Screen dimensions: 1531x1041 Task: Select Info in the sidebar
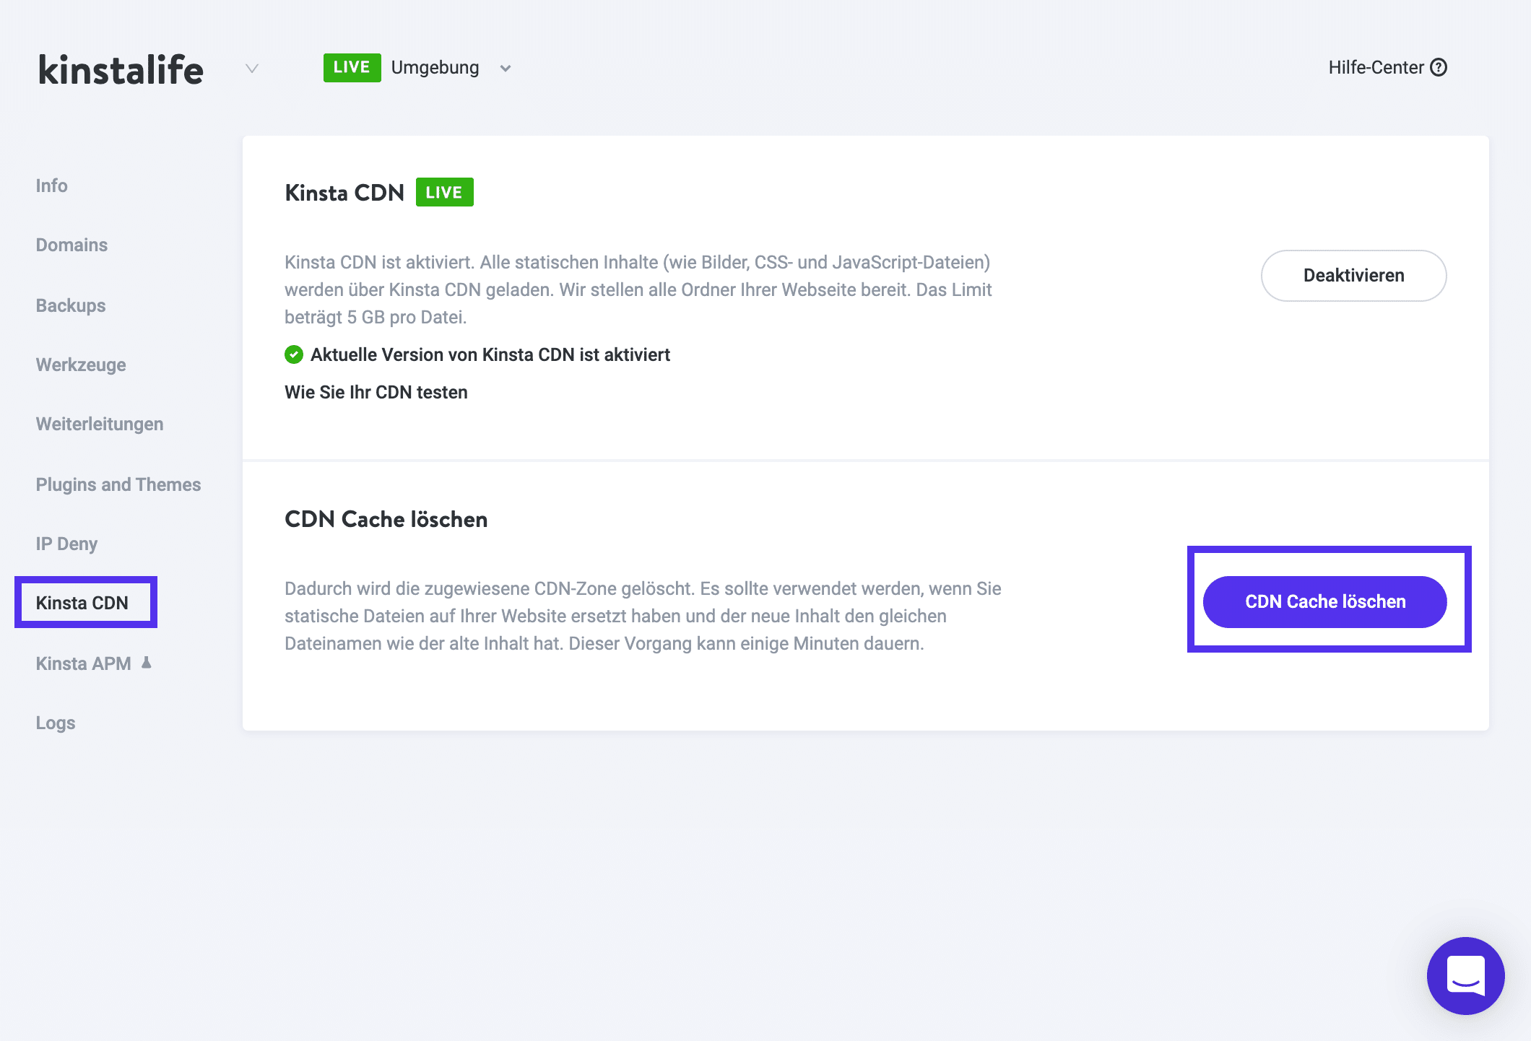click(51, 186)
